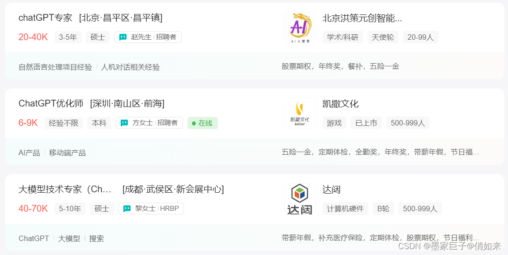Open 达阔 company logo
This screenshot has height=255, width=508.
(x=300, y=199)
